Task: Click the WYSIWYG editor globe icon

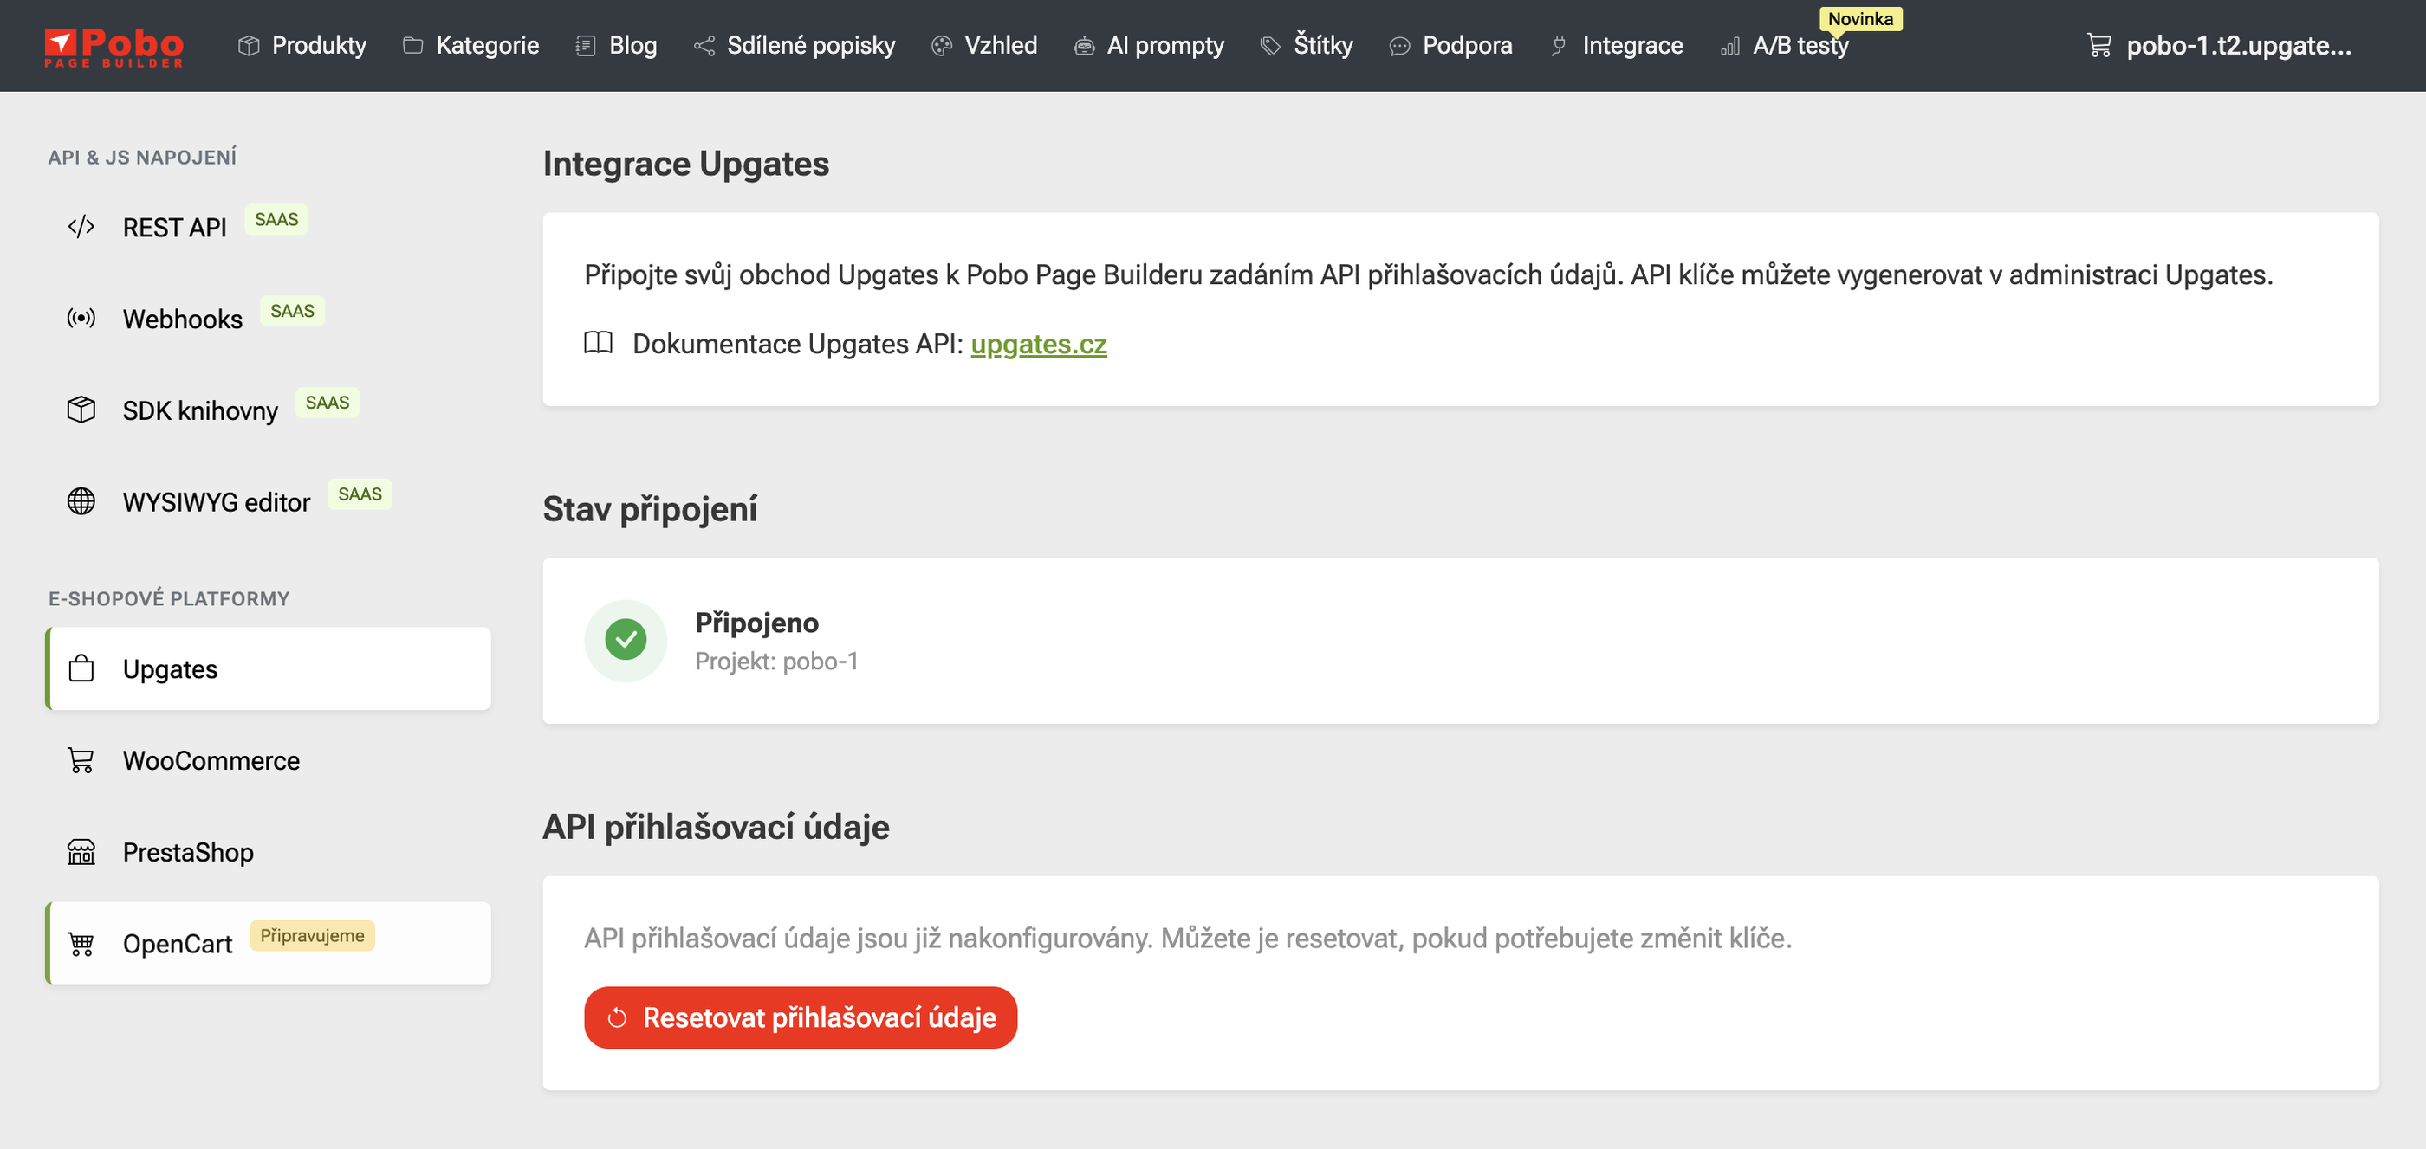Action: point(81,501)
